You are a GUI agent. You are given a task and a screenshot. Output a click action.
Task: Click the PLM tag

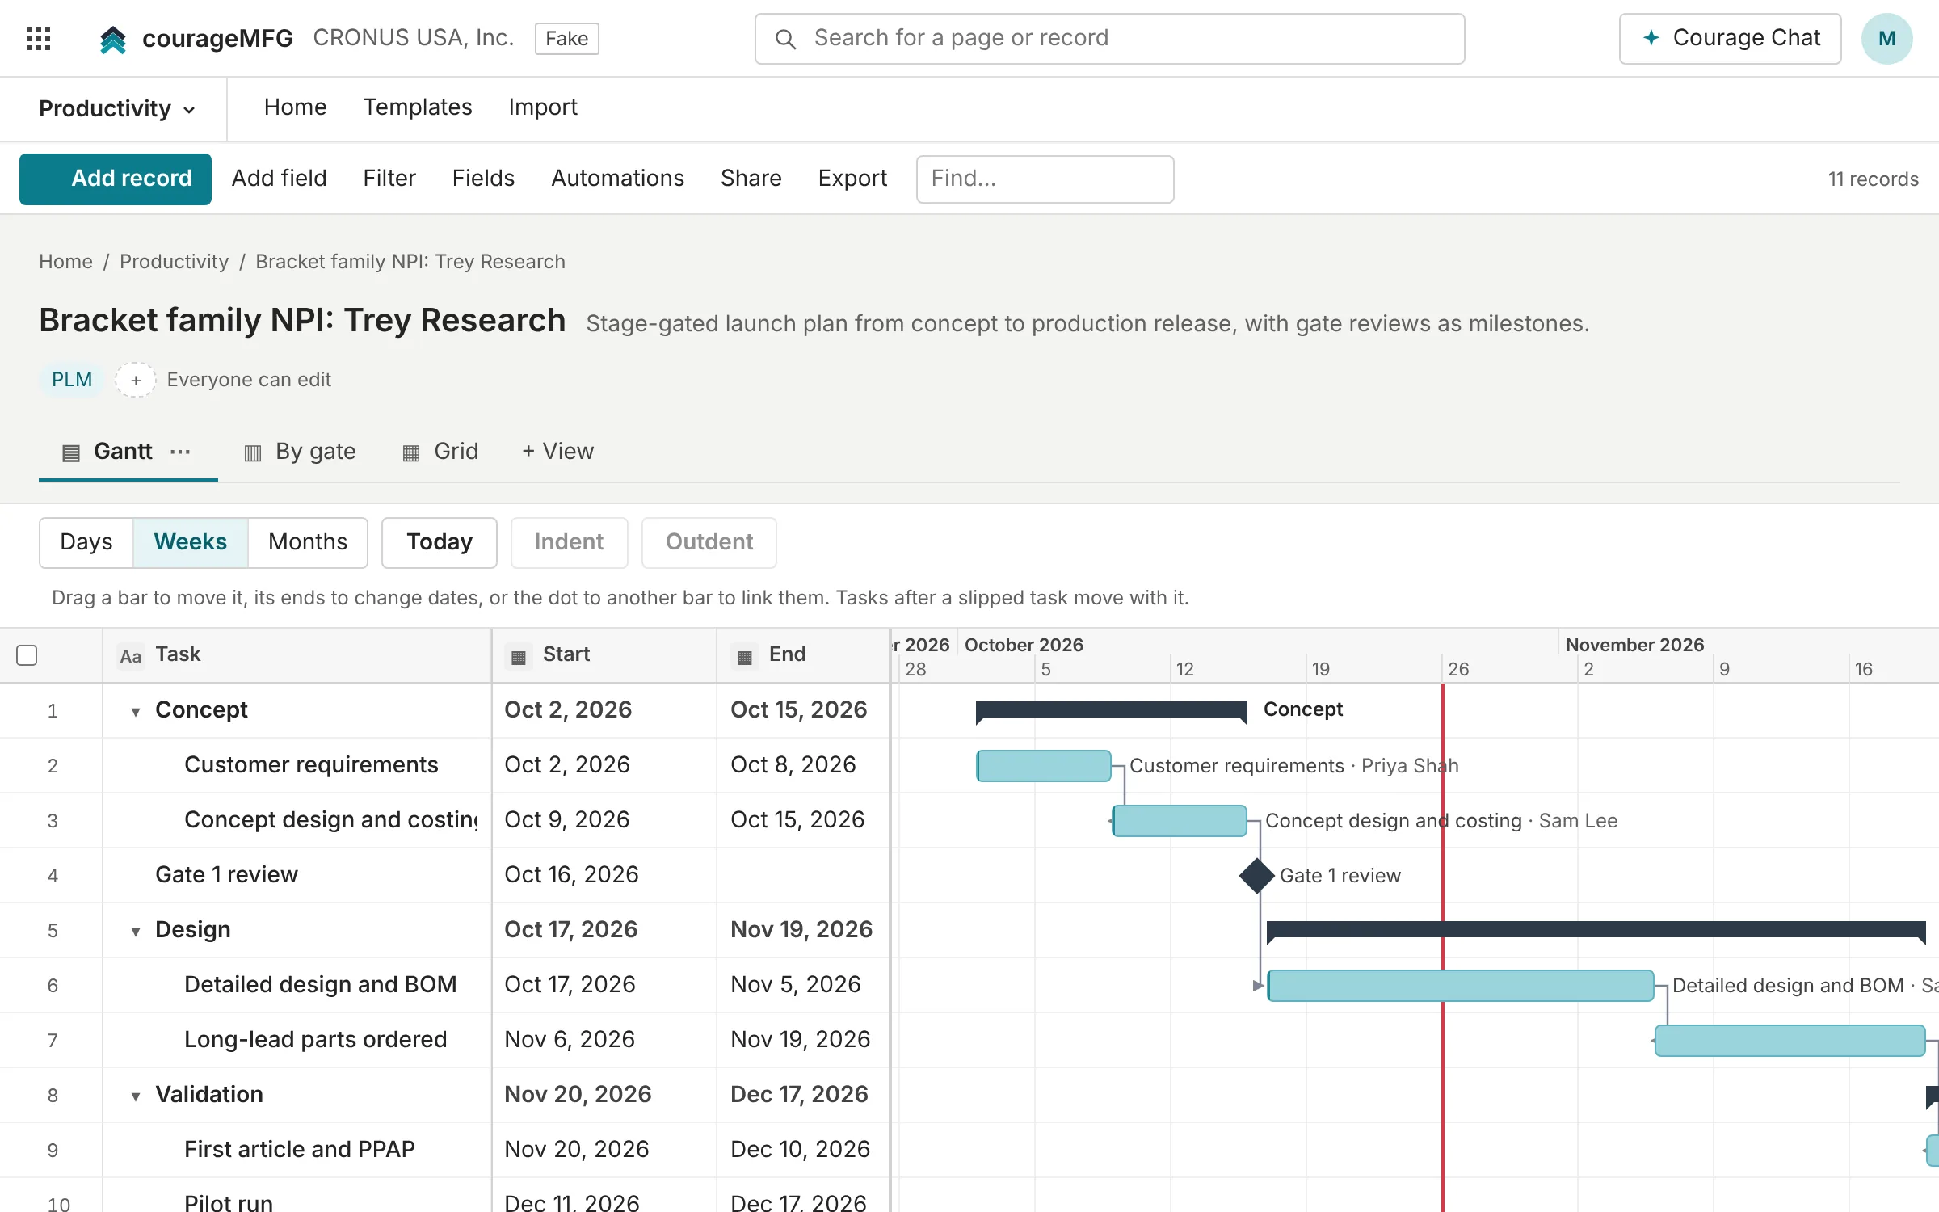pos(72,380)
